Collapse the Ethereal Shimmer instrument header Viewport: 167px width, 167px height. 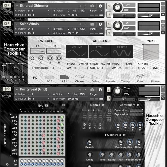coord(17,6)
